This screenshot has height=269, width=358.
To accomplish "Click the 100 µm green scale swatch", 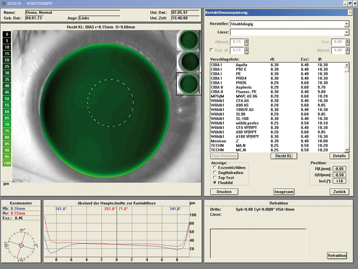I will [x=7, y=163].
